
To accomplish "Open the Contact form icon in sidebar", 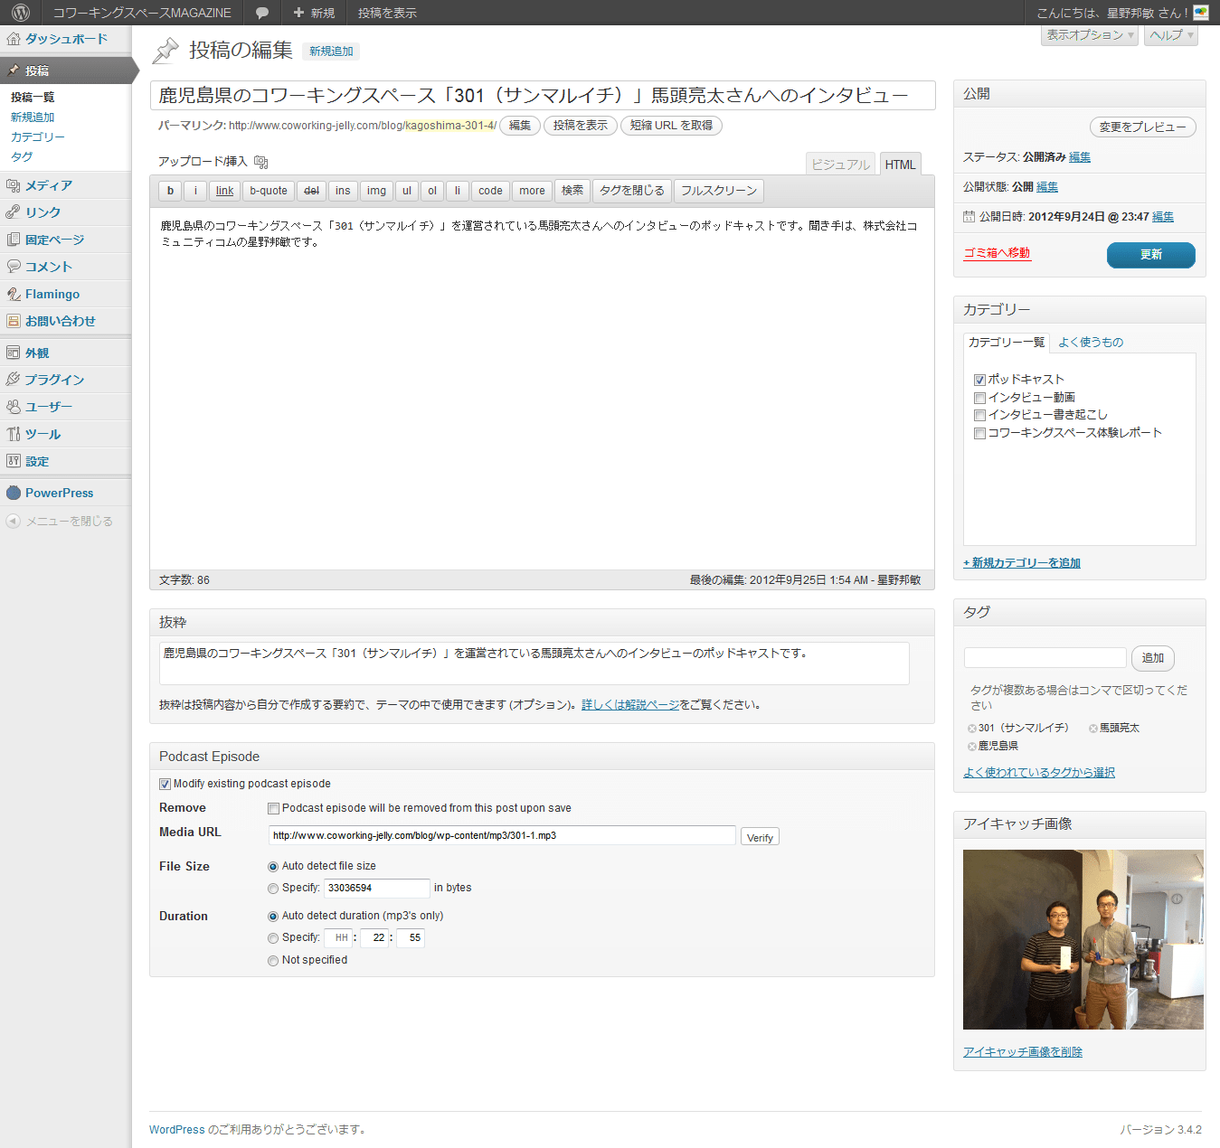I will pyautogui.click(x=14, y=321).
